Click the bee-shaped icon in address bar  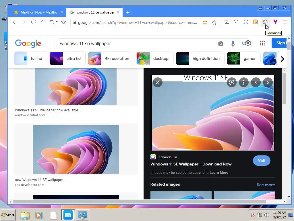pyautogui.click(x=205, y=22)
